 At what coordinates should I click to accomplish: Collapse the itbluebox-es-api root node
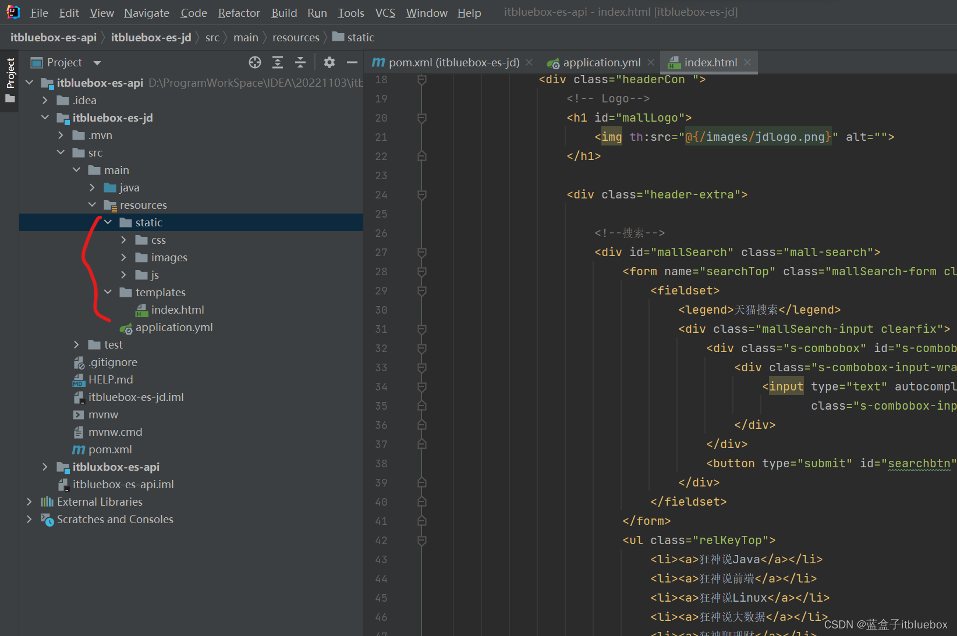pyautogui.click(x=29, y=83)
